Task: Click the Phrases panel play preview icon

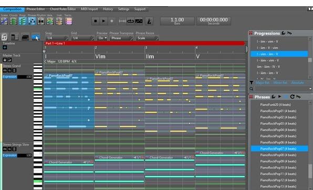Action: [280, 97]
